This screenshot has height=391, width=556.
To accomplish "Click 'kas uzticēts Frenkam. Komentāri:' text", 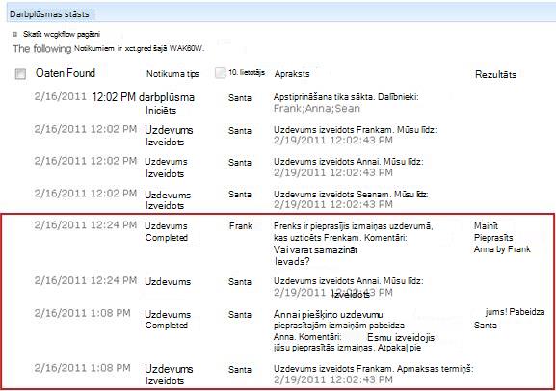I will pyautogui.click(x=340, y=238).
